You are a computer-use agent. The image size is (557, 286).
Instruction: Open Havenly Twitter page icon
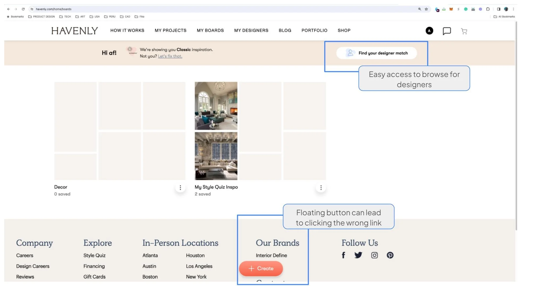click(358, 255)
